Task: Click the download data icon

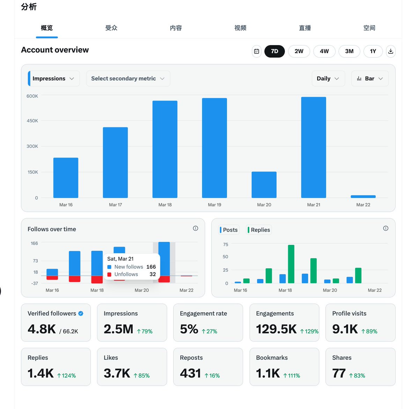Action: 391,51
